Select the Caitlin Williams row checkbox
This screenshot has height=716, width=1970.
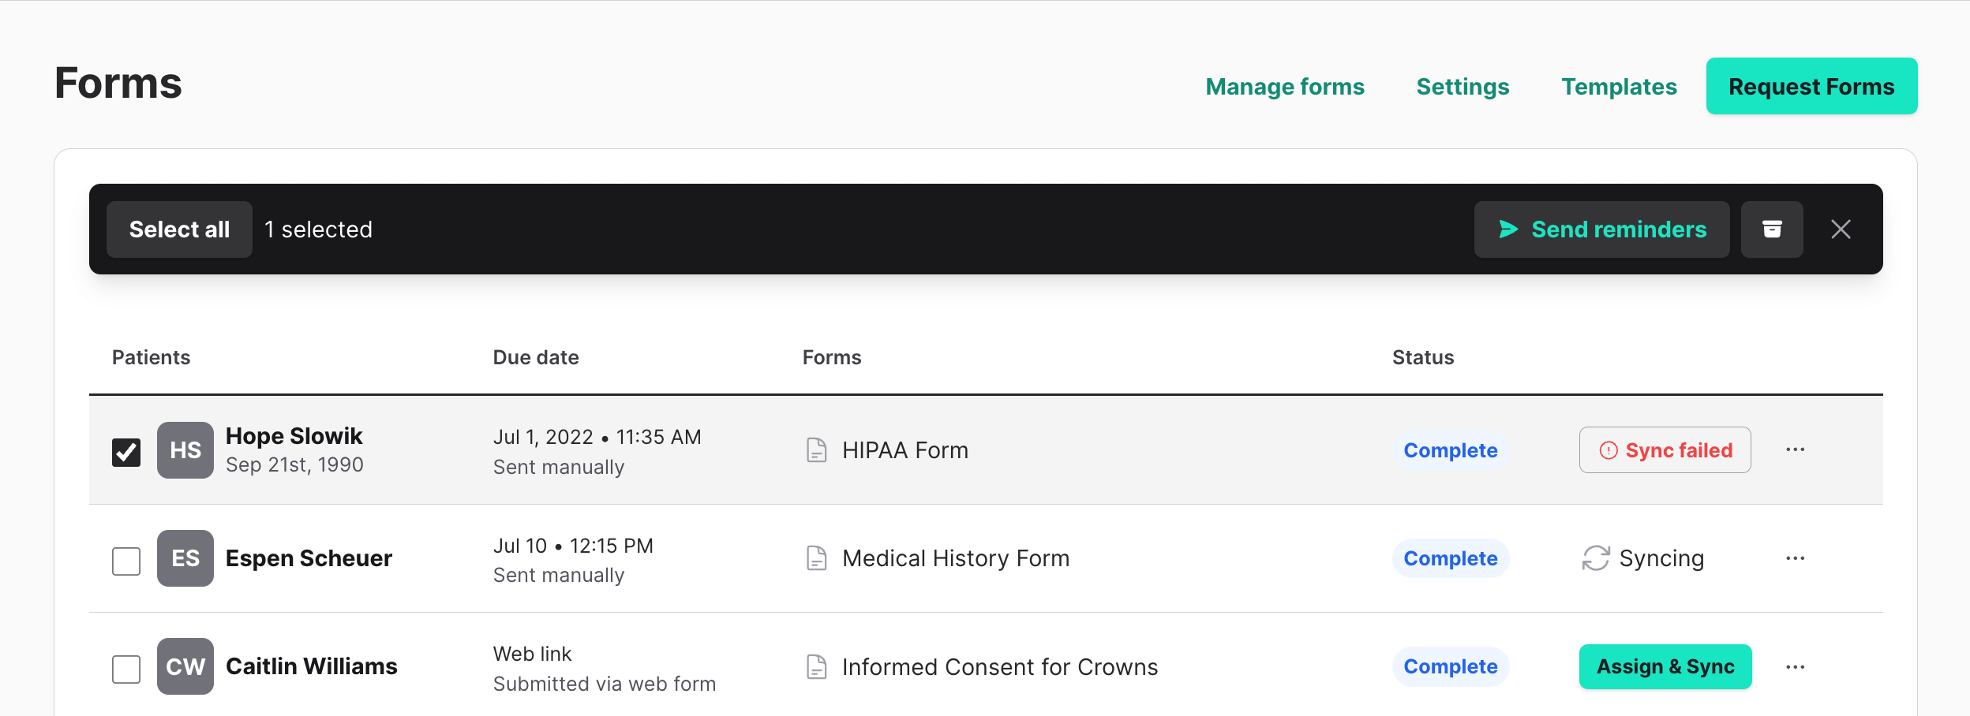pyautogui.click(x=126, y=669)
